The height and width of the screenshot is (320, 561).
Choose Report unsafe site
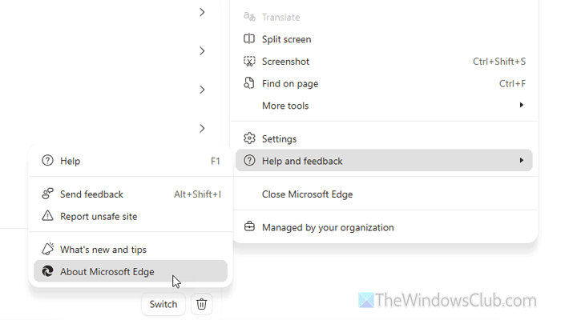click(x=131, y=216)
